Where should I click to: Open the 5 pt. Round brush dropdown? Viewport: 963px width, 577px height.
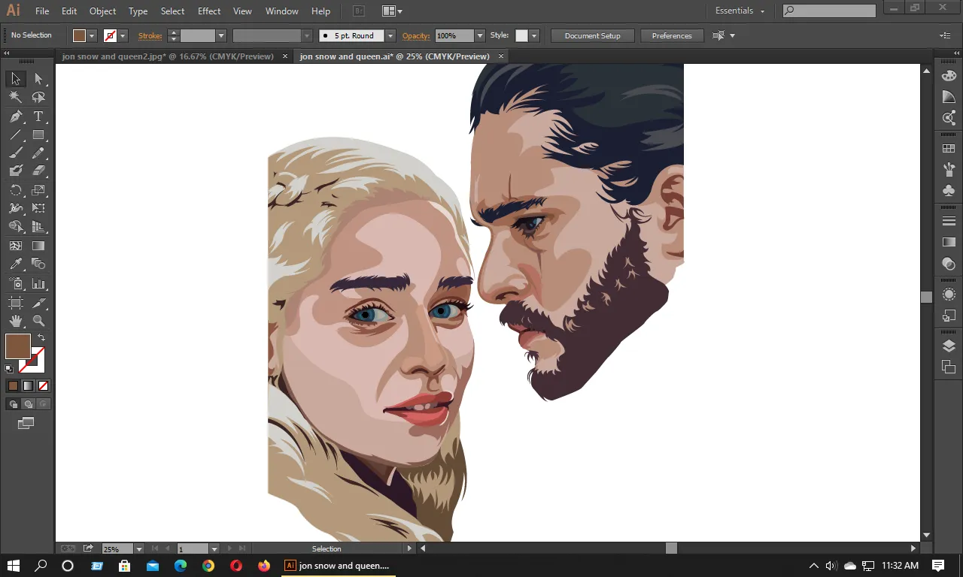(x=390, y=36)
